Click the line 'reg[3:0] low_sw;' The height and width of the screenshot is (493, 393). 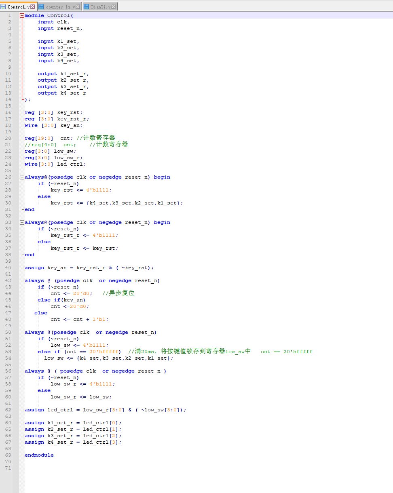(x=51, y=151)
